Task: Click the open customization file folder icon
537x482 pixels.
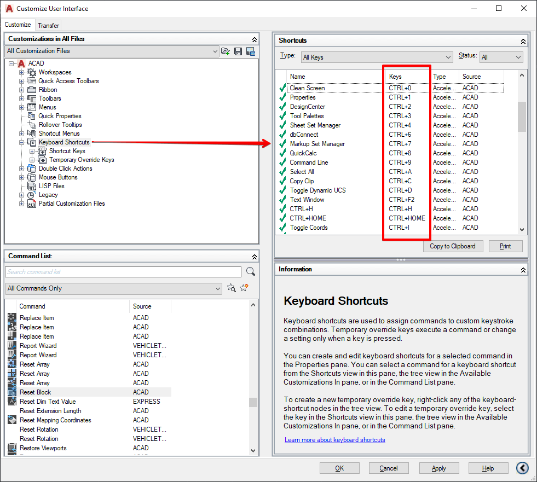Action: [226, 51]
